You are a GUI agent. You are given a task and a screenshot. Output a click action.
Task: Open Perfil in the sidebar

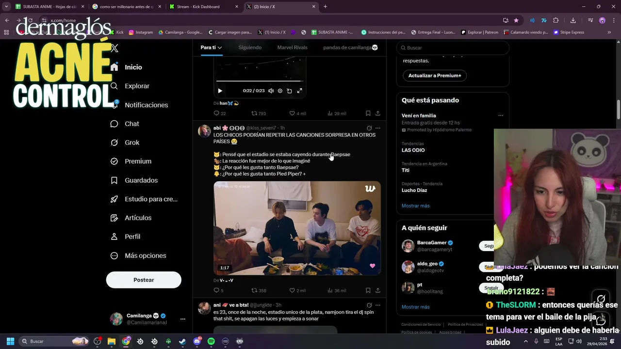coord(125,237)
